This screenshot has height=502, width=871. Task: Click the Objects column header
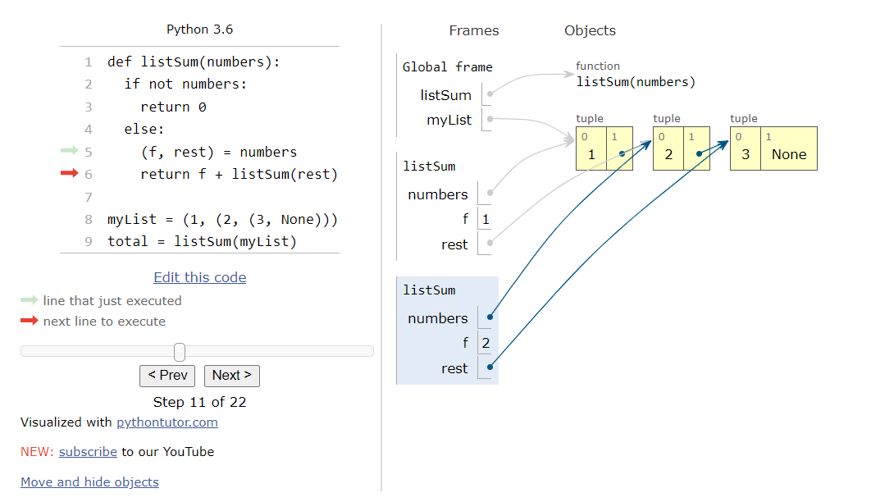point(590,30)
